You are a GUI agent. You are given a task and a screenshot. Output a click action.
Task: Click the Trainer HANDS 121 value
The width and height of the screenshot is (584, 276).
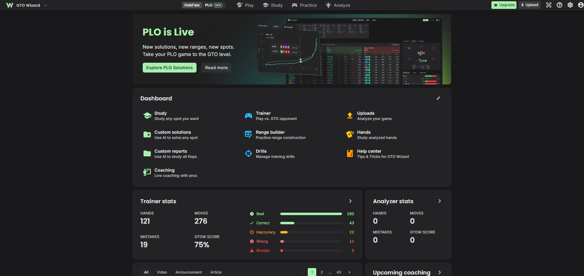pos(145,221)
